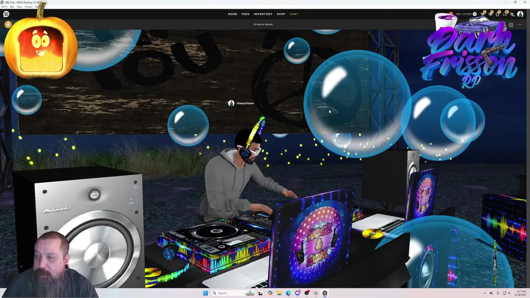
Task: Show hidden system tray icons
Action: tap(484, 293)
